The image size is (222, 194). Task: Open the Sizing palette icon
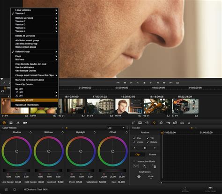pos(175,123)
